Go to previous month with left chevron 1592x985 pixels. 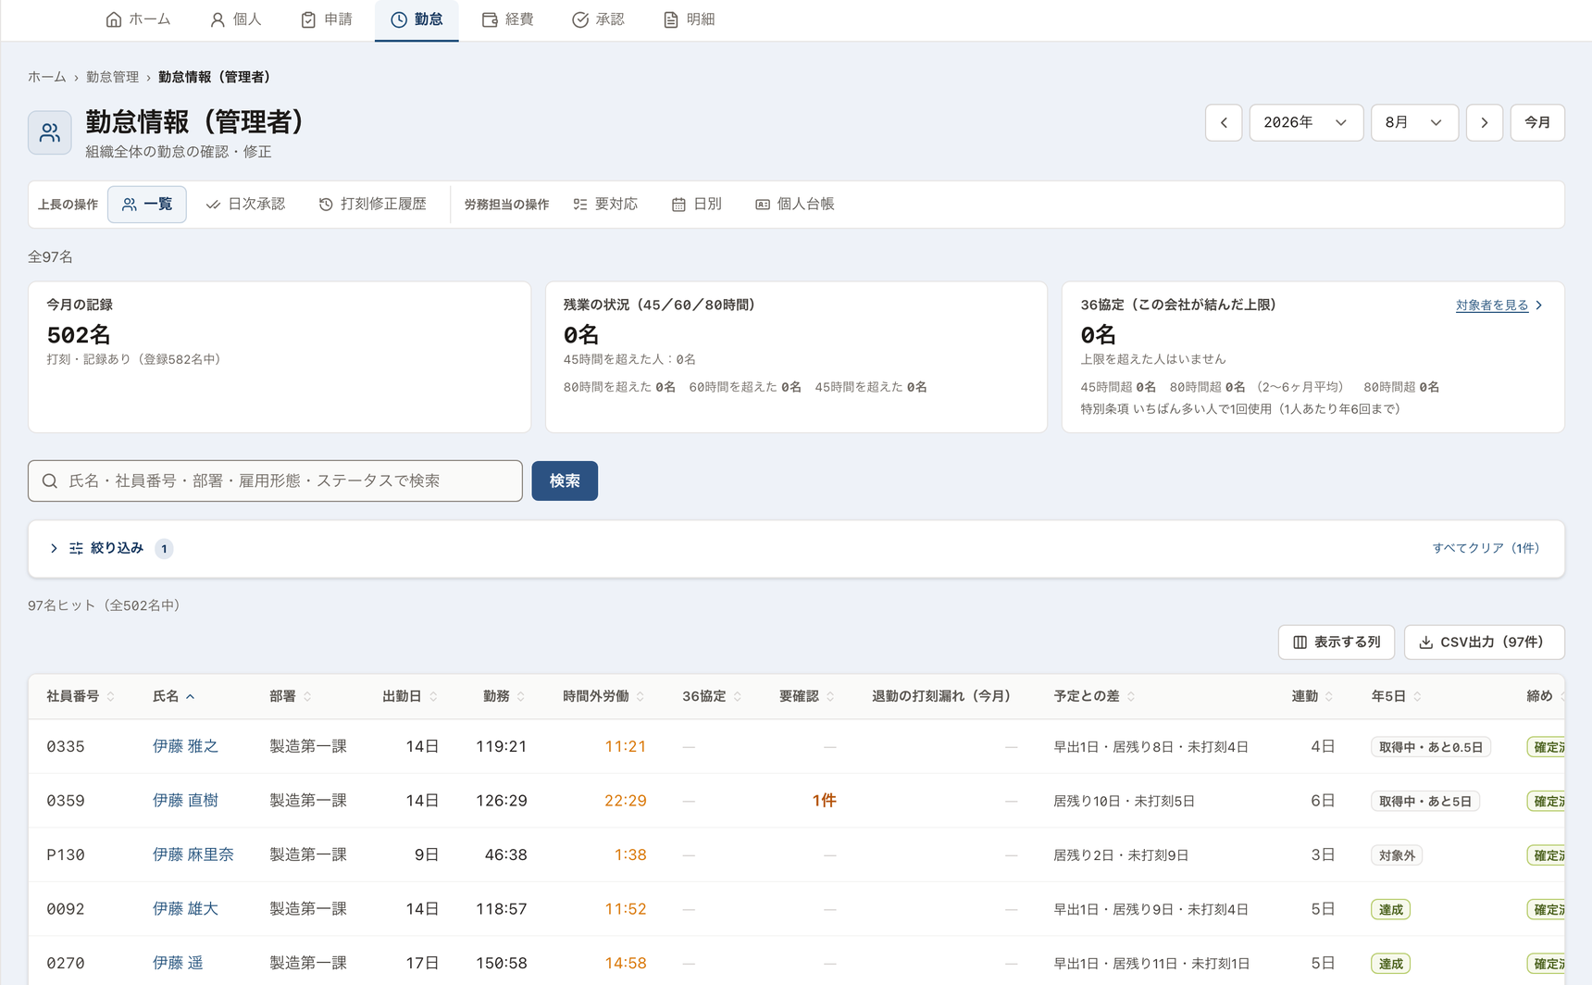click(1224, 122)
